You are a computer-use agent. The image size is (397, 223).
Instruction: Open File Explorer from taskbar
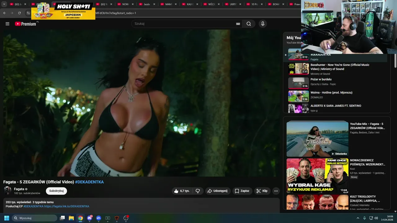click(x=71, y=218)
